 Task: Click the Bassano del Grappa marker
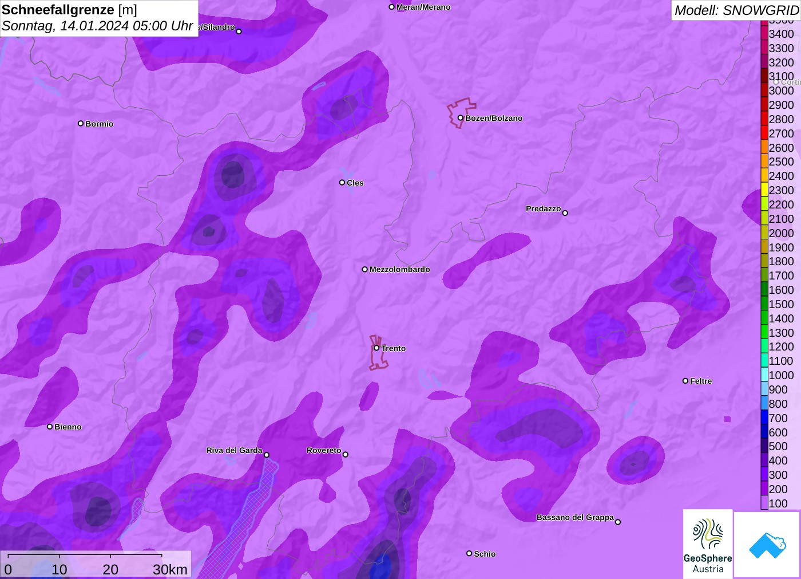[618, 522]
